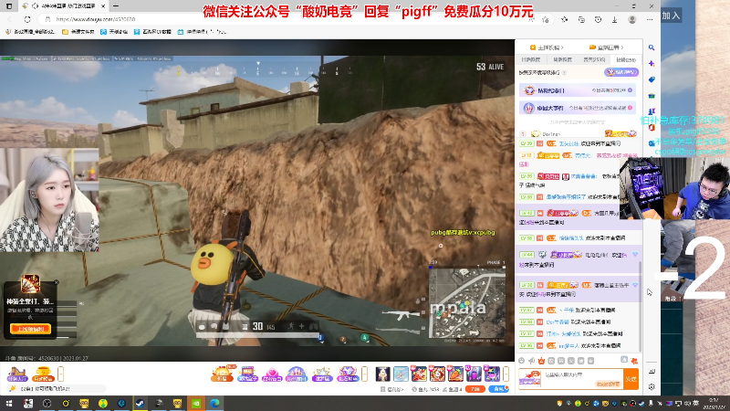Open the Windows Start menu

coord(9,403)
